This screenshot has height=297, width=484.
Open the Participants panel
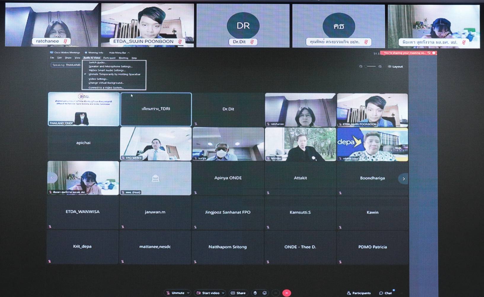[359, 293]
